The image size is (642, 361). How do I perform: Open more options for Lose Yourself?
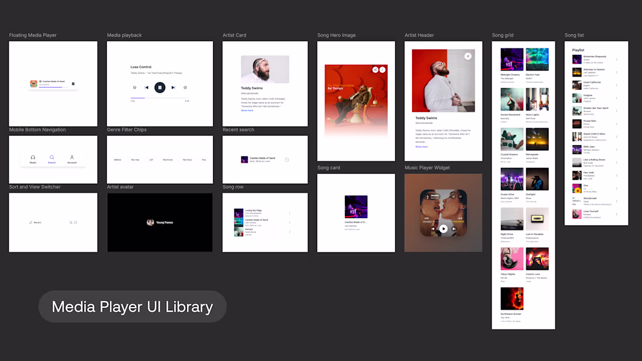tap(617, 214)
